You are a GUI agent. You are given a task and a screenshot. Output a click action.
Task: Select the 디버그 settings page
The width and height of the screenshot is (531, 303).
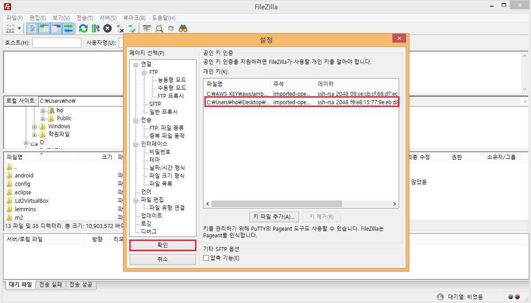(149, 232)
